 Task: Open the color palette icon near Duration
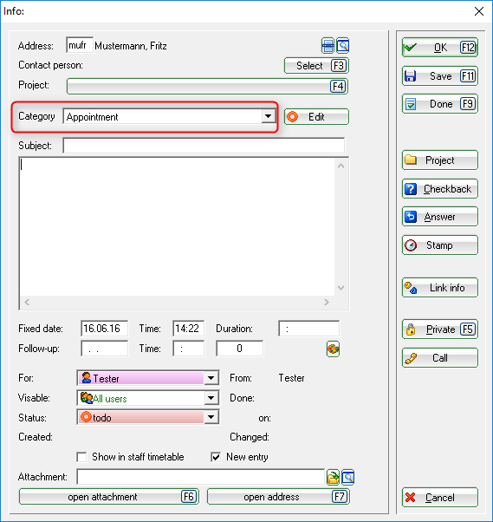(x=333, y=349)
